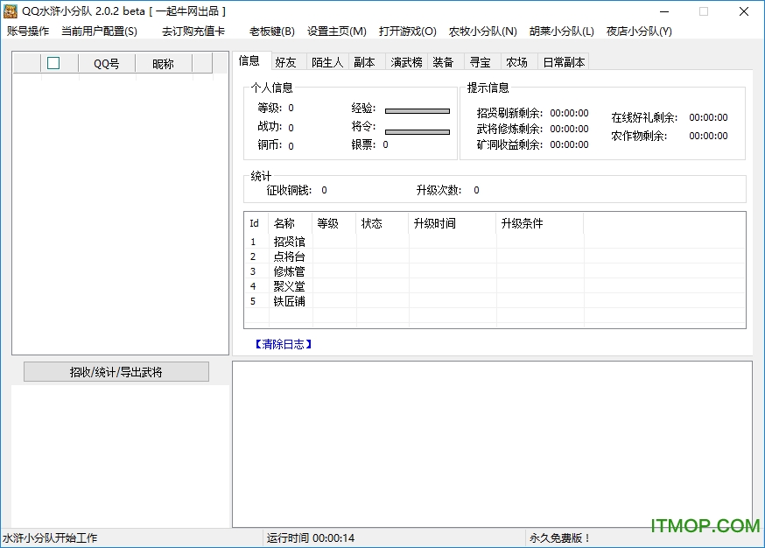The image size is (765, 548).
Task: Open the 设置主页(M) menu
Action: tap(336, 32)
